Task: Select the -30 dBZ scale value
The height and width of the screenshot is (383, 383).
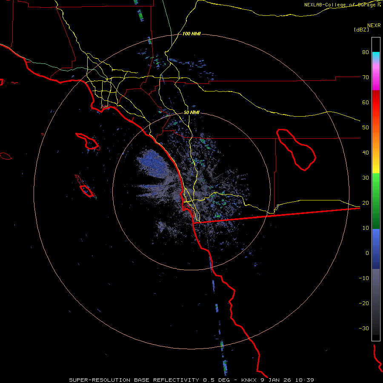Action: (x=364, y=328)
